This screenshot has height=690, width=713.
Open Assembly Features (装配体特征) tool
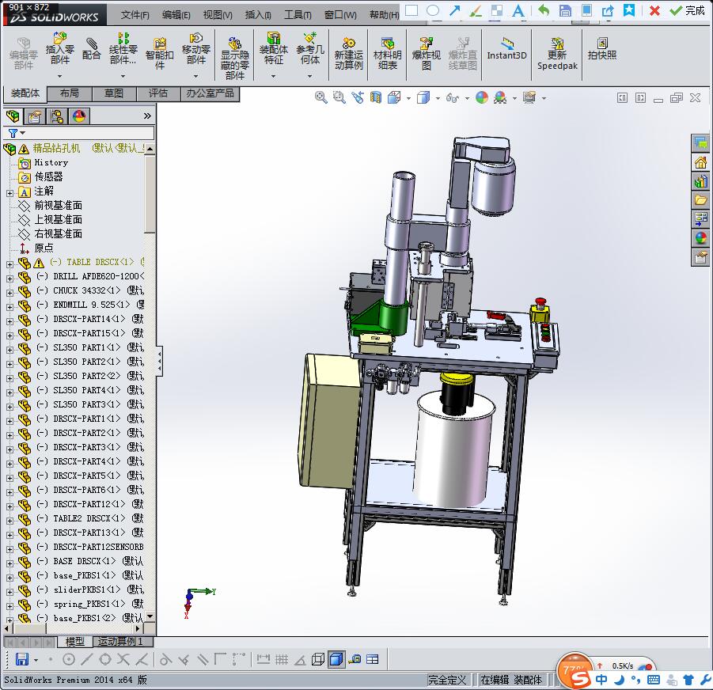pyautogui.click(x=273, y=49)
